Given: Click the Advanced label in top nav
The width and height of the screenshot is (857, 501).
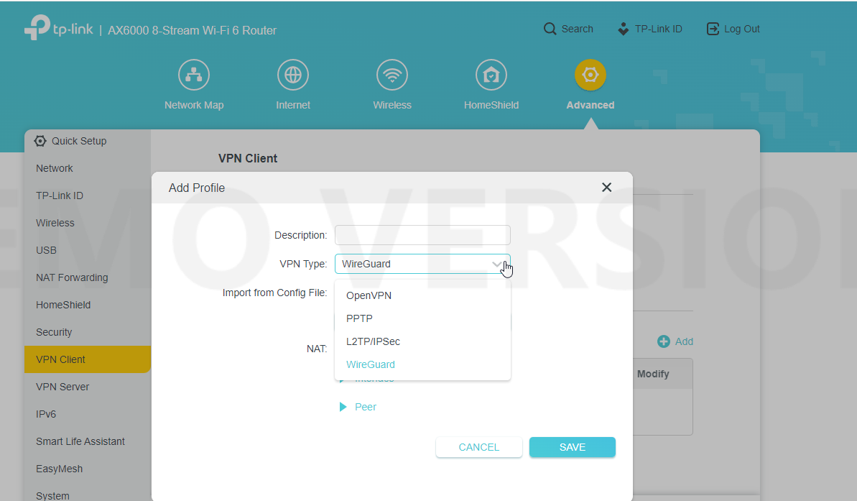Looking at the screenshot, I should point(590,105).
